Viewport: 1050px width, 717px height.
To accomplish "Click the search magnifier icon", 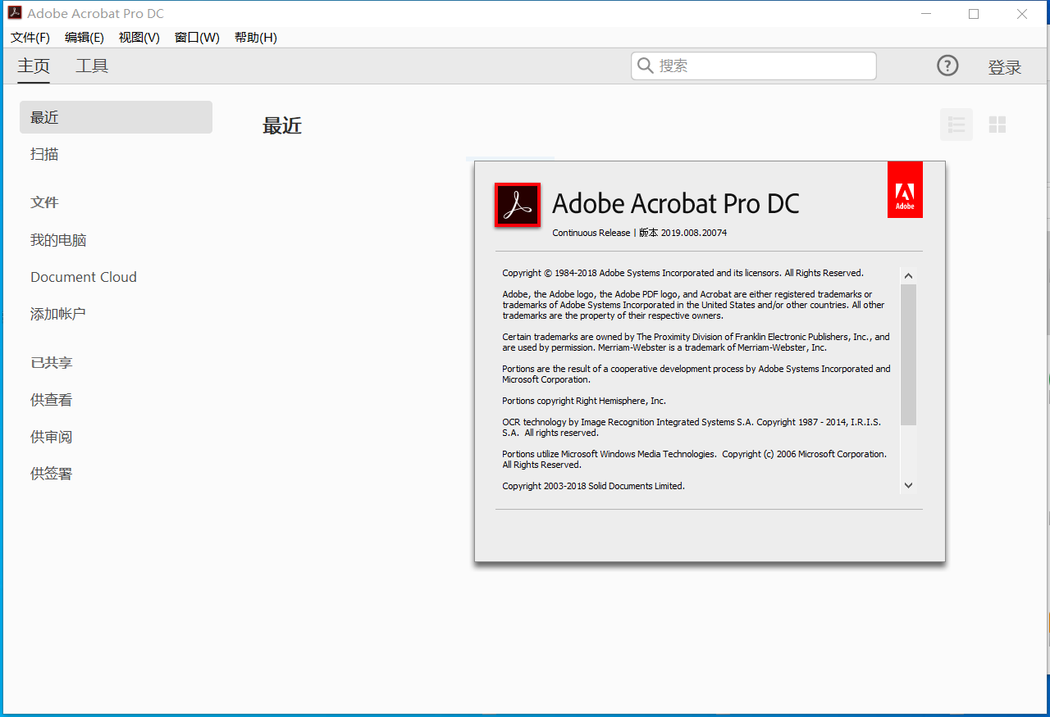I will pos(646,66).
